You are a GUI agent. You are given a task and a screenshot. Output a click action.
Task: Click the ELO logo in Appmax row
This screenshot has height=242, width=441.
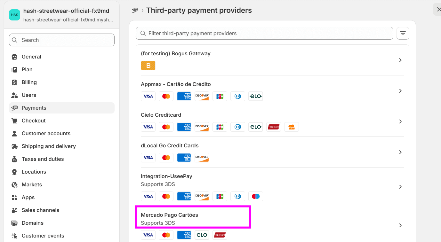[x=256, y=96]
